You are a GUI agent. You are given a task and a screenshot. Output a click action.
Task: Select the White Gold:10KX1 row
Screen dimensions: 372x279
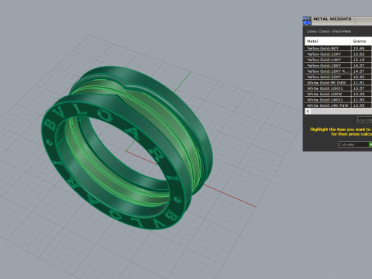(339, 88)
